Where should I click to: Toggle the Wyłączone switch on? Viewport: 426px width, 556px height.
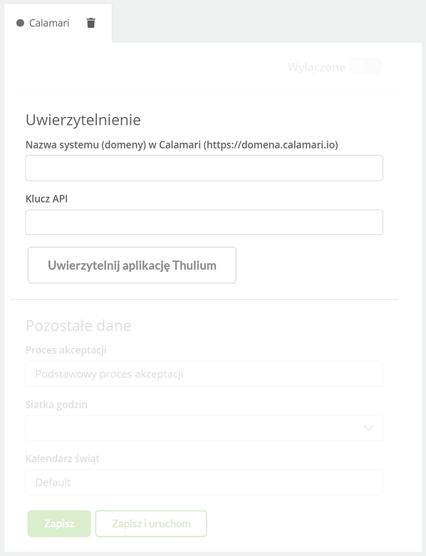[x=366, y=66]
